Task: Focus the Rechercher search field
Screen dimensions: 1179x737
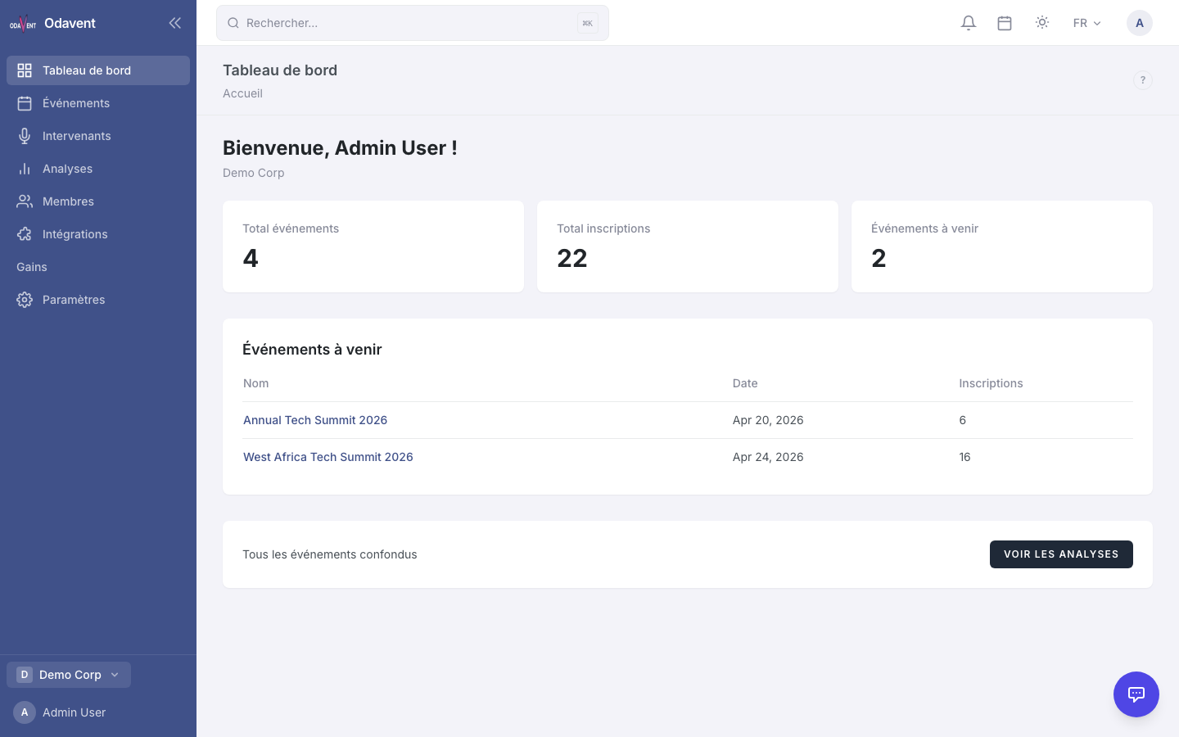Action: point(413,23)
